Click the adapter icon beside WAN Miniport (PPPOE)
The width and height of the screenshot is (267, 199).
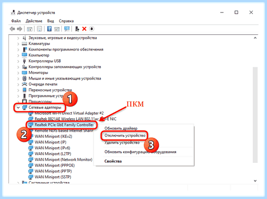coord(31,166)
